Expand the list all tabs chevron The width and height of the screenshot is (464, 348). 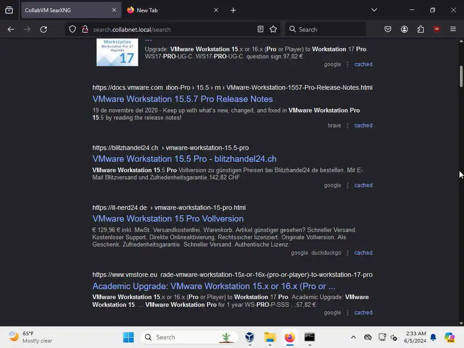click(374, 10)
